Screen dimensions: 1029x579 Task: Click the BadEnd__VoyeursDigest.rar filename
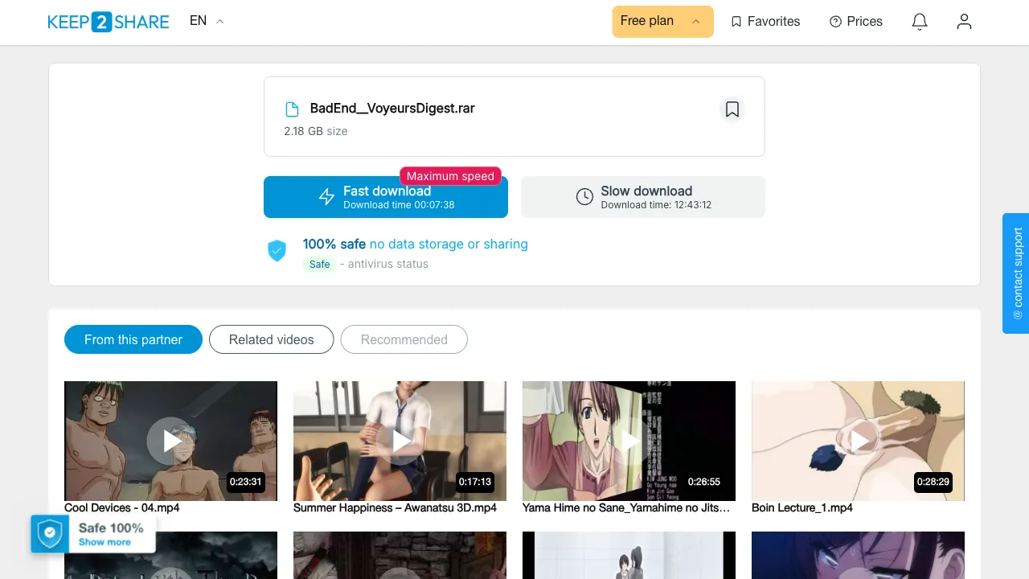[x=392, y=109]
